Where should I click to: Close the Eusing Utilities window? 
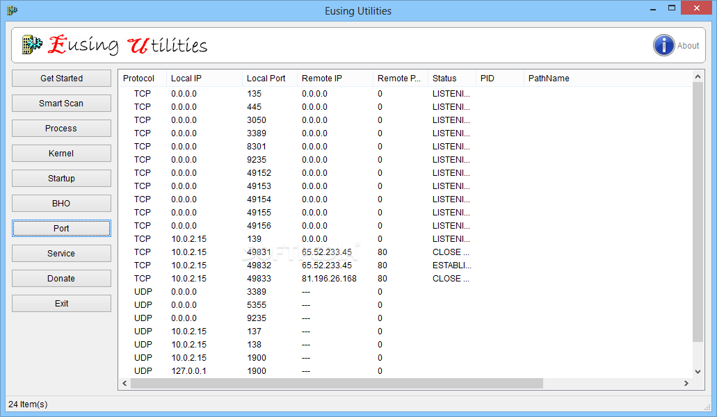[x=696, y=8]
